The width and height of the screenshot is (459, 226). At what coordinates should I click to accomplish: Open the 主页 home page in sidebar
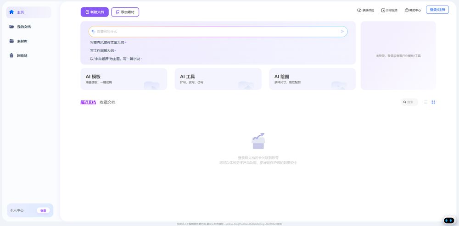click(28, 12)
